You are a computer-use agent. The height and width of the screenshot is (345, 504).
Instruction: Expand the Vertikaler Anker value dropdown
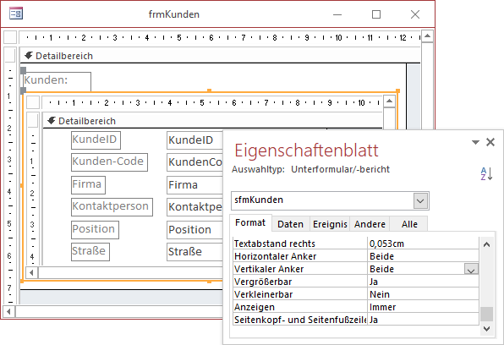tap(471, 269)
